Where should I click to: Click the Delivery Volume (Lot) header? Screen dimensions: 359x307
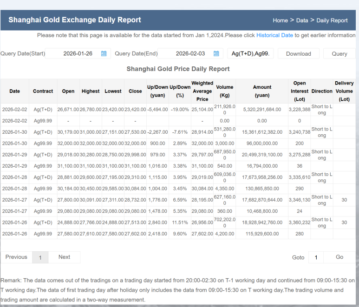click(x=344, y=91)
